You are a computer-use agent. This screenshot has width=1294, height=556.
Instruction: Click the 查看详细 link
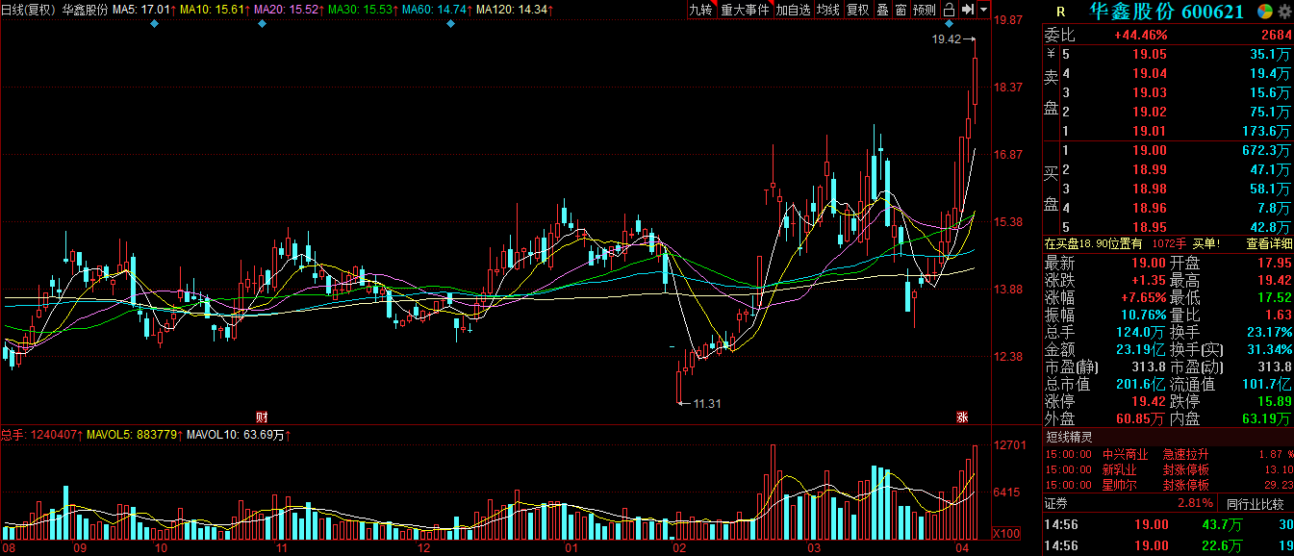pos(1269,243)
